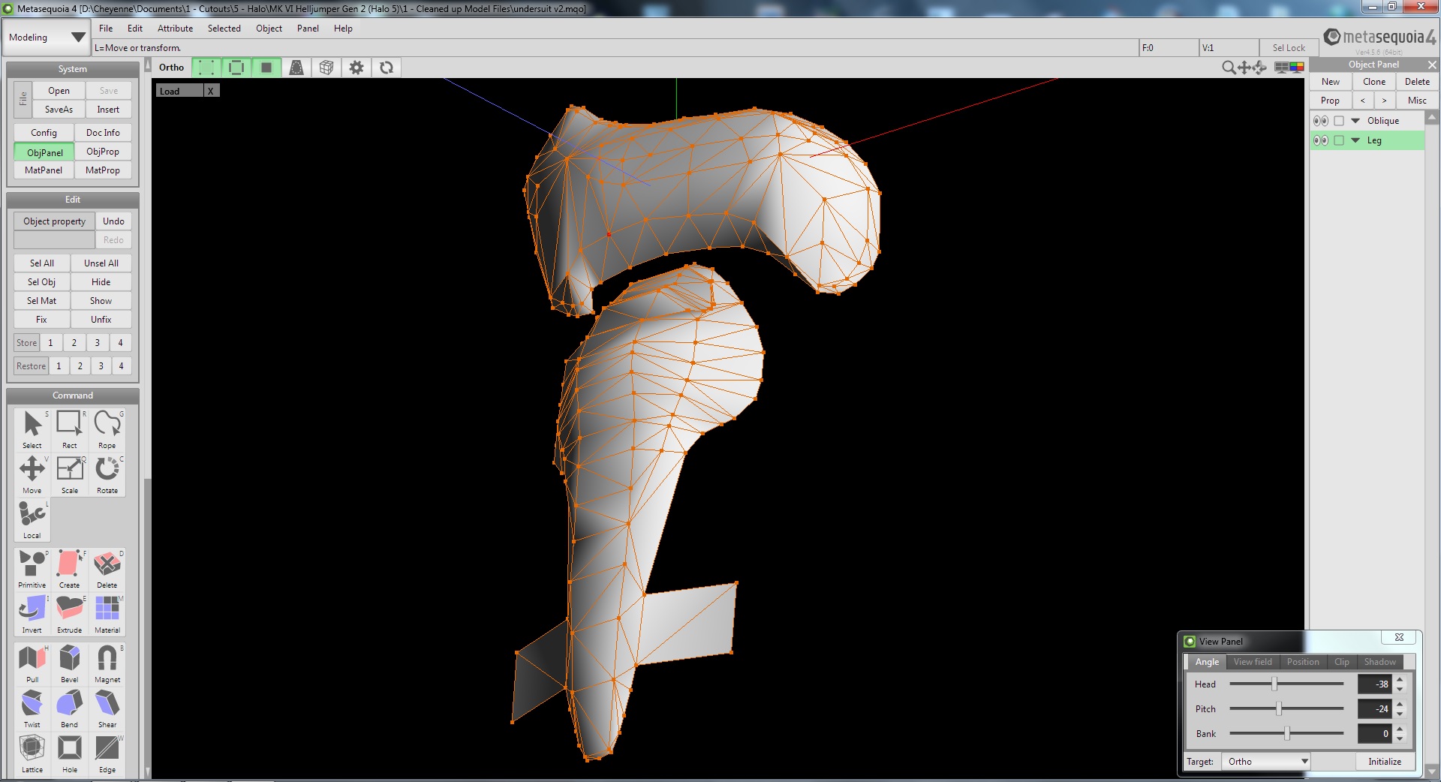Decrease the Pitch angle stepper
The image size is (1441, 782).
[x=1400, y=714]
